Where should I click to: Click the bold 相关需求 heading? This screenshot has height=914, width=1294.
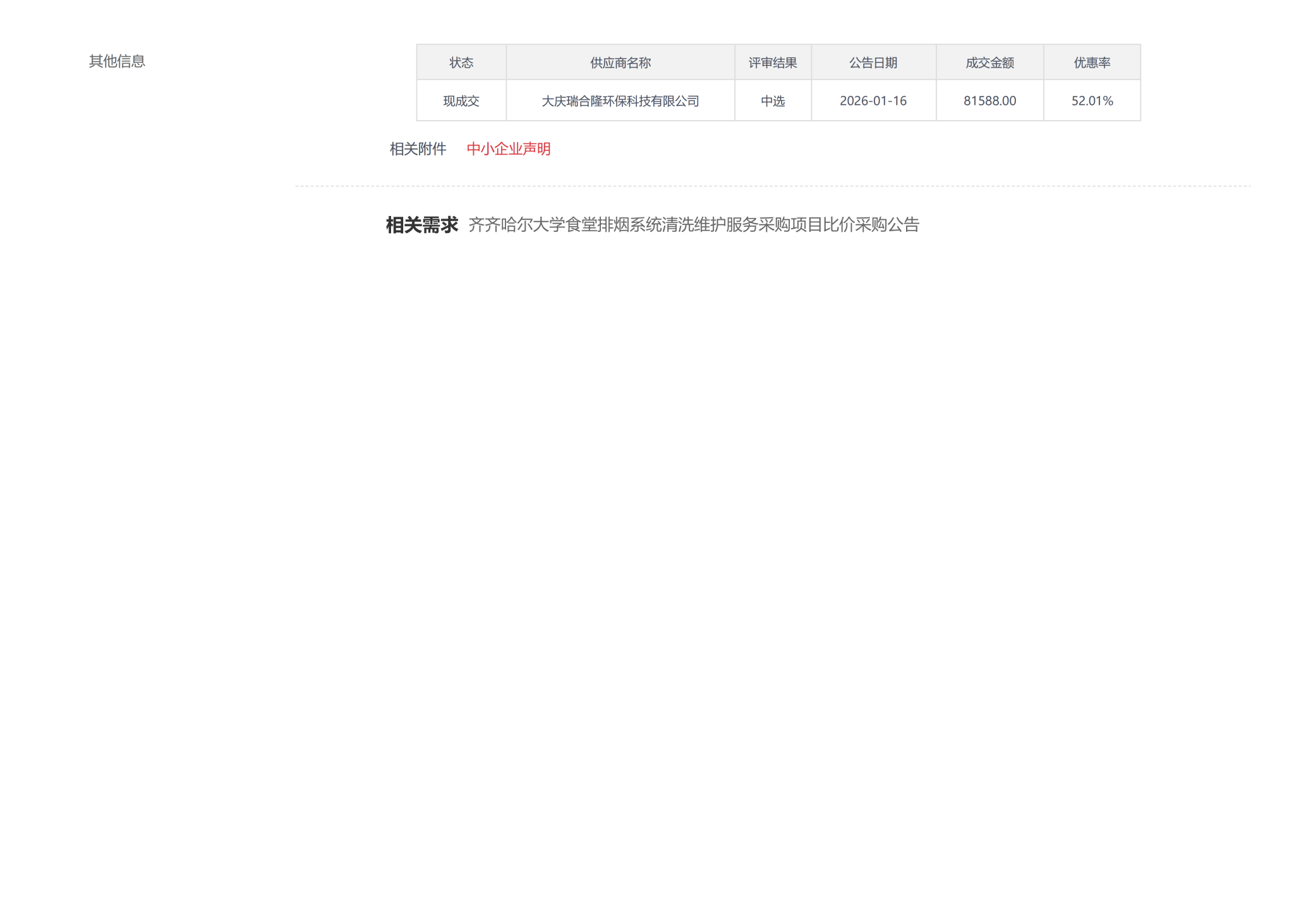pyautogui.click(x=421, y=225)
